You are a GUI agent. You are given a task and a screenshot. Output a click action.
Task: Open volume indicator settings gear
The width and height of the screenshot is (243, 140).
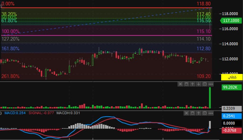click(x=205, y=84)
